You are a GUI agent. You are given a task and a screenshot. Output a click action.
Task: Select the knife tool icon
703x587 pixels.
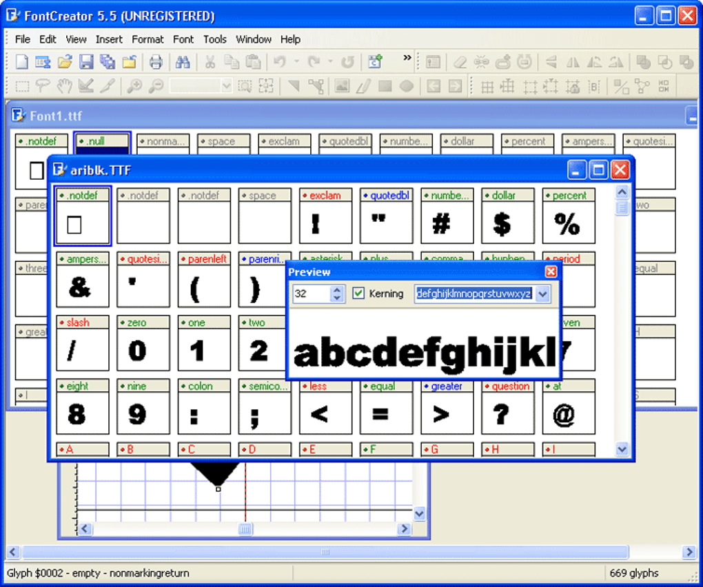[108, 85]
